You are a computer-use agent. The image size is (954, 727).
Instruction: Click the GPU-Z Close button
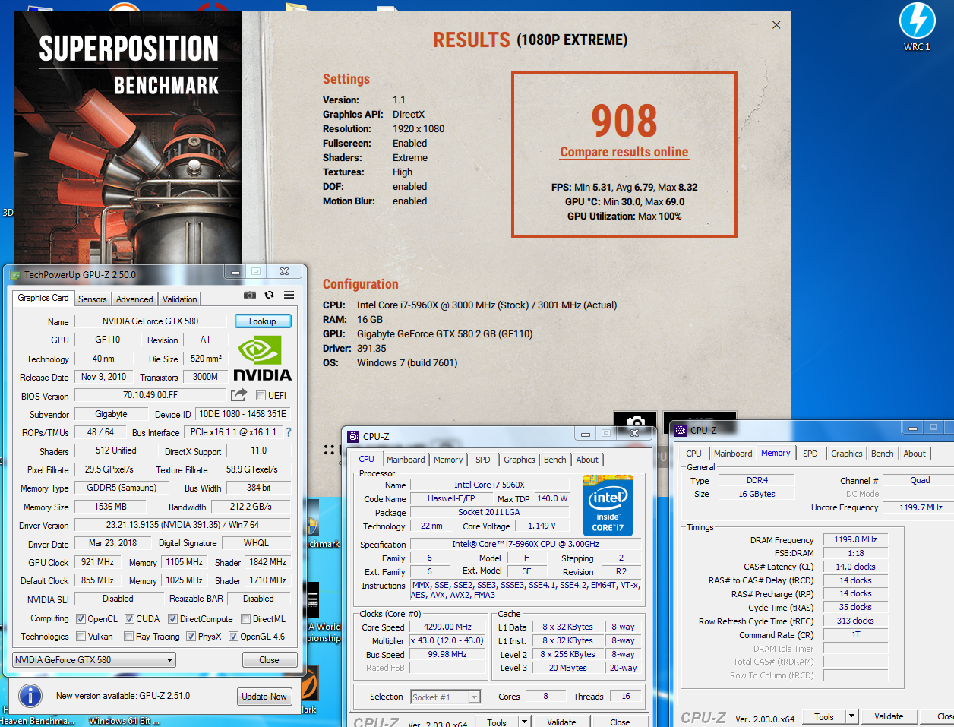[x=270, y=660]
